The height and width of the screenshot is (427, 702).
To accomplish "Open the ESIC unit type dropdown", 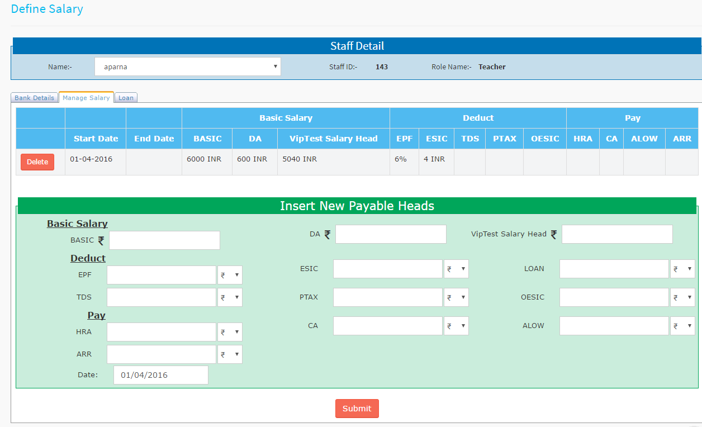I will tap(456, 269).
